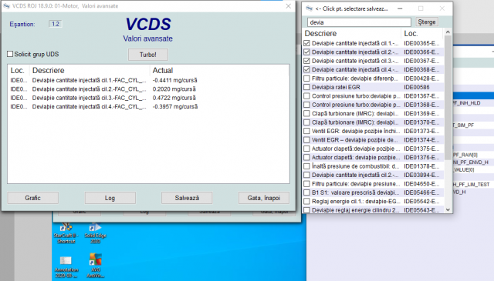Image resolution: width=494 pixels, height=281 pixels.
Task: Select the -0.3957 mg/cursă value
Action: coord(175,107)
